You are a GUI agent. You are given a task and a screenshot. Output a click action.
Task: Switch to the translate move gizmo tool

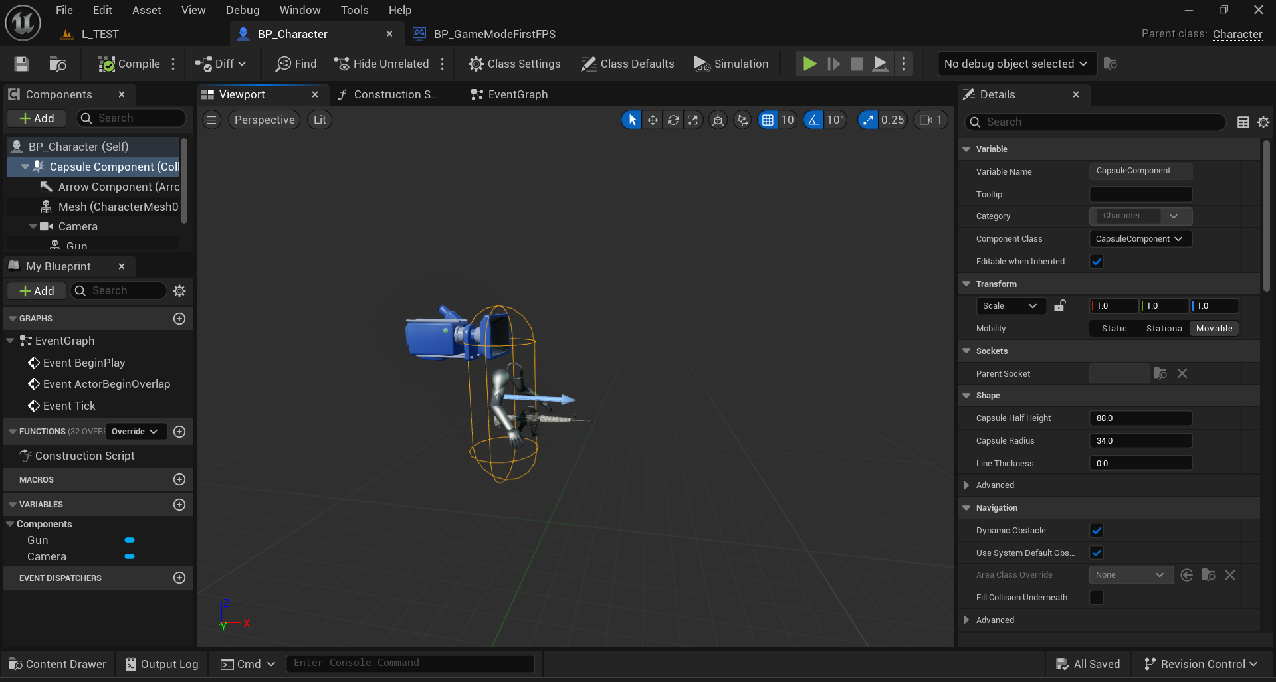click(x=653, y=120)
